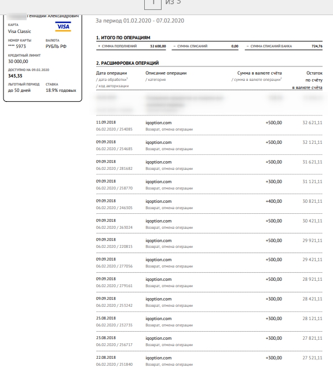Screen dimensions: 333x375
Task: Click "iqoption.com" in the 11.09.2018 row
Action: (x=159, y=122)
